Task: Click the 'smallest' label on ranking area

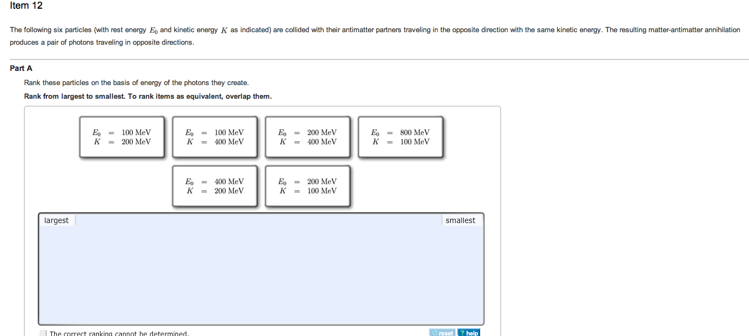Action: coord(460,220)
